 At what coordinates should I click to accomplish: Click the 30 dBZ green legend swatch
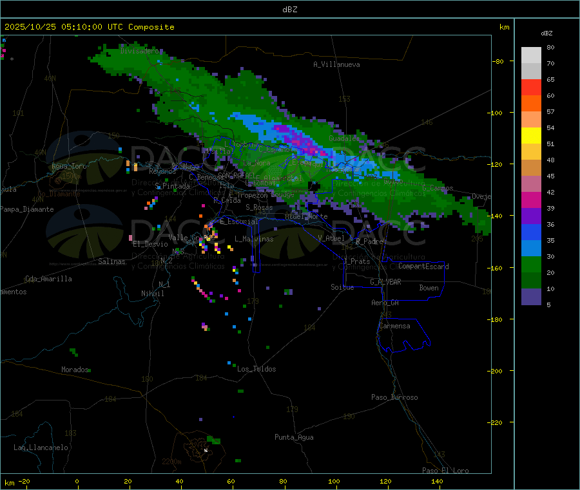pyautogui.click(x=531, y=265)
